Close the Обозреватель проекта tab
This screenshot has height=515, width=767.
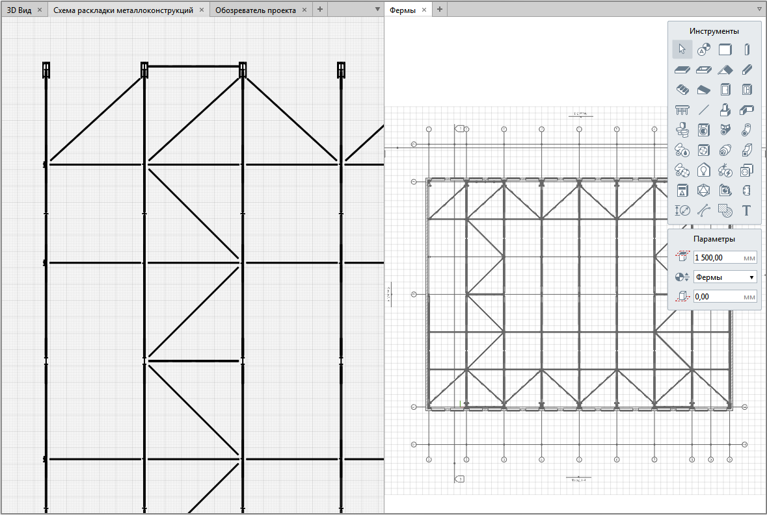tap(304, 10)
